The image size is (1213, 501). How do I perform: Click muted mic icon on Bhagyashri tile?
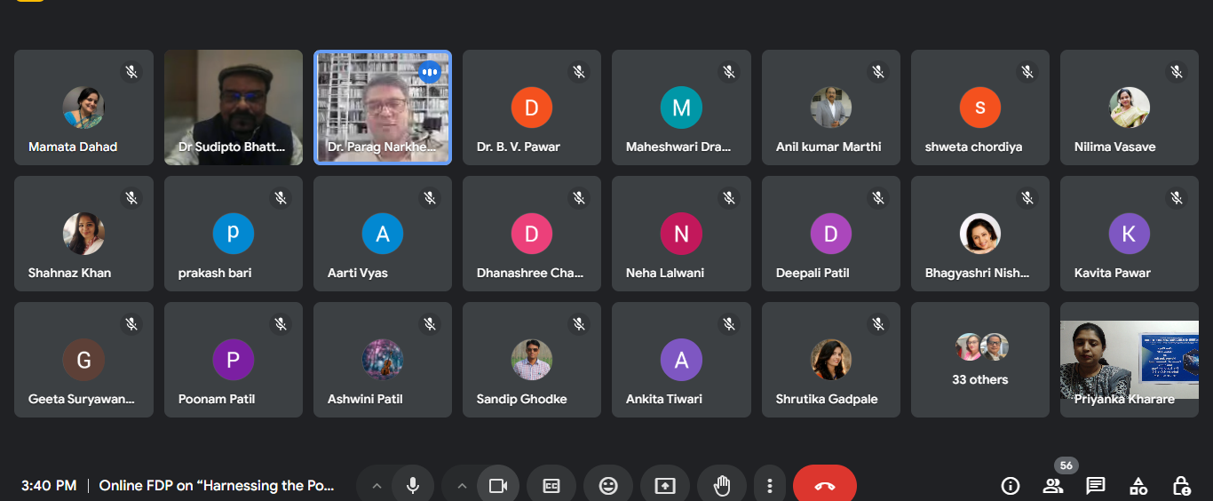1027,198
